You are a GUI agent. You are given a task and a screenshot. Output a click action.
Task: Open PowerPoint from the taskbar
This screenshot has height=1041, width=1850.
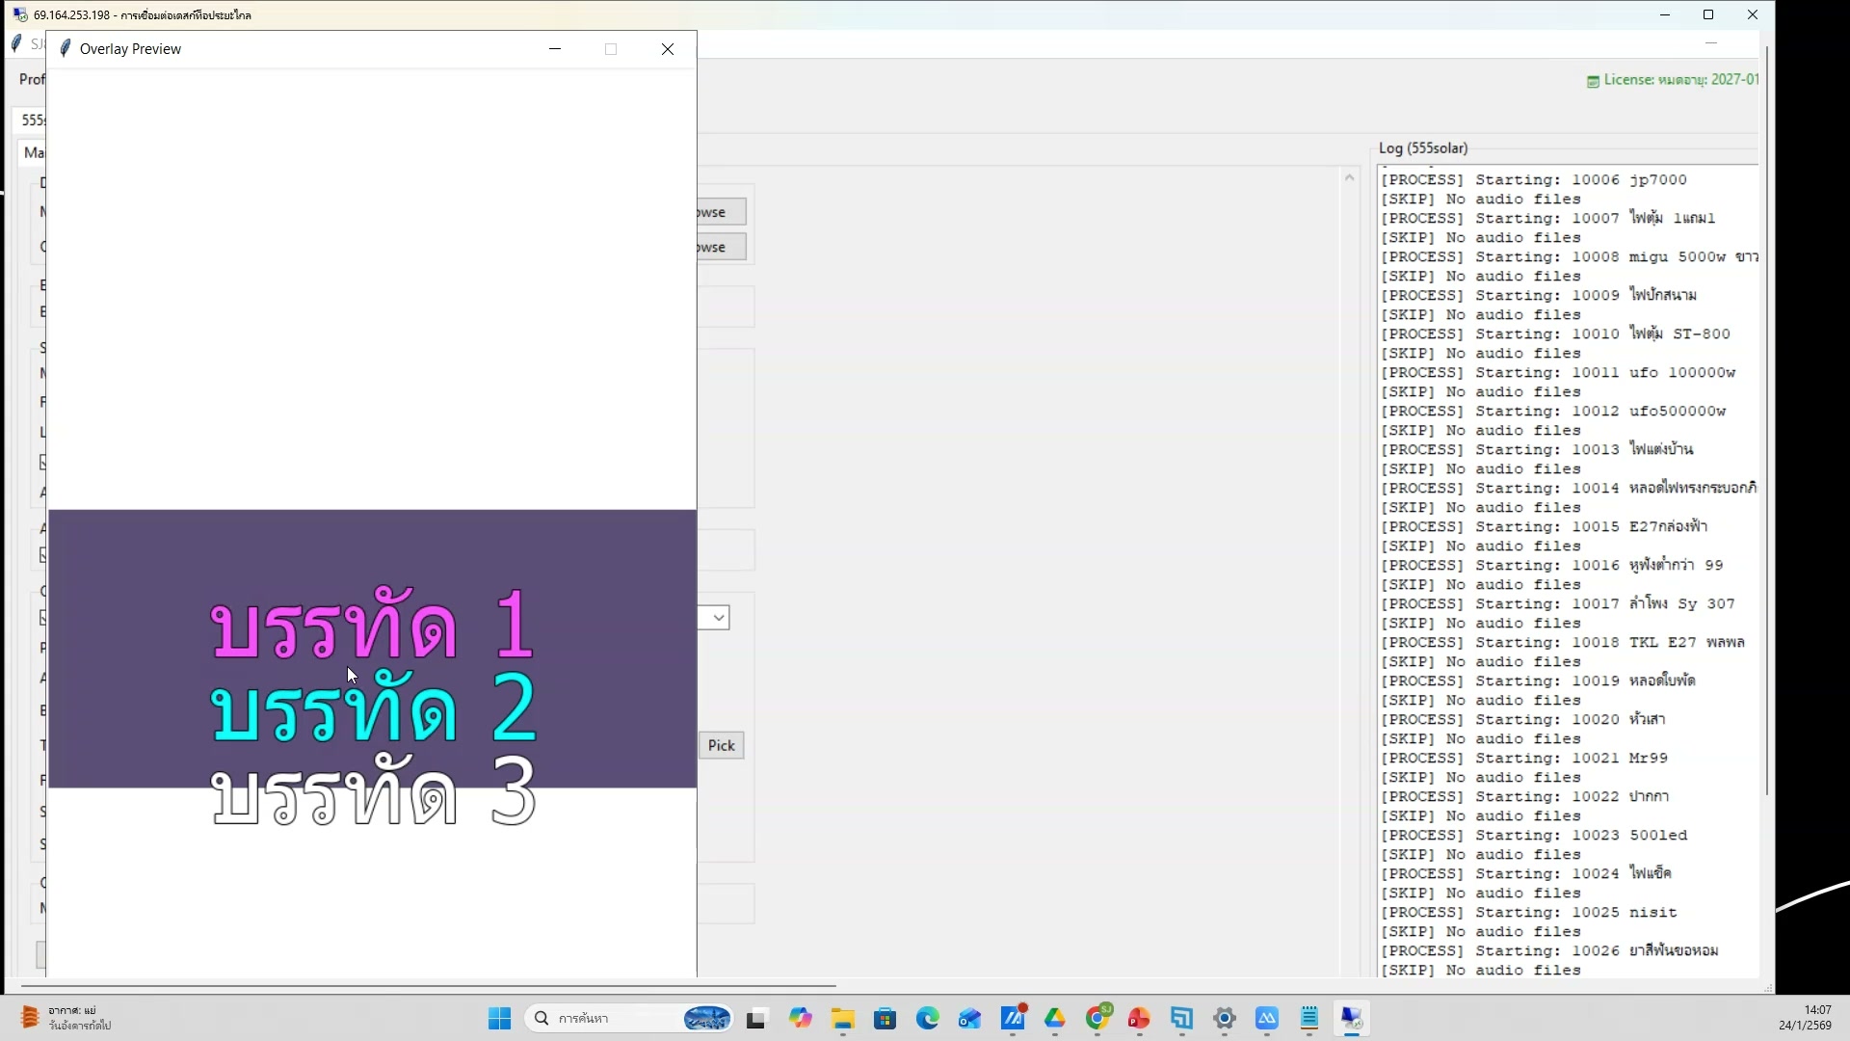(1140, 1019)
